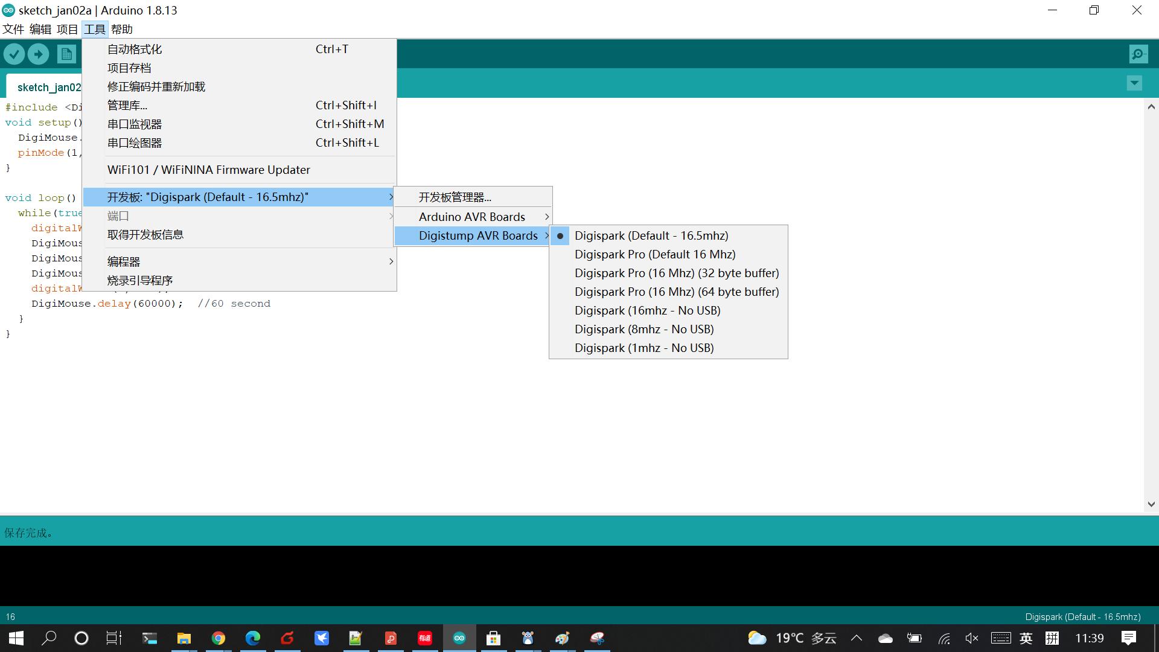Viewport: 1159px width, 652px height.
Task: Open the 文件 menu in menu bar
Action: click(13, 29)
